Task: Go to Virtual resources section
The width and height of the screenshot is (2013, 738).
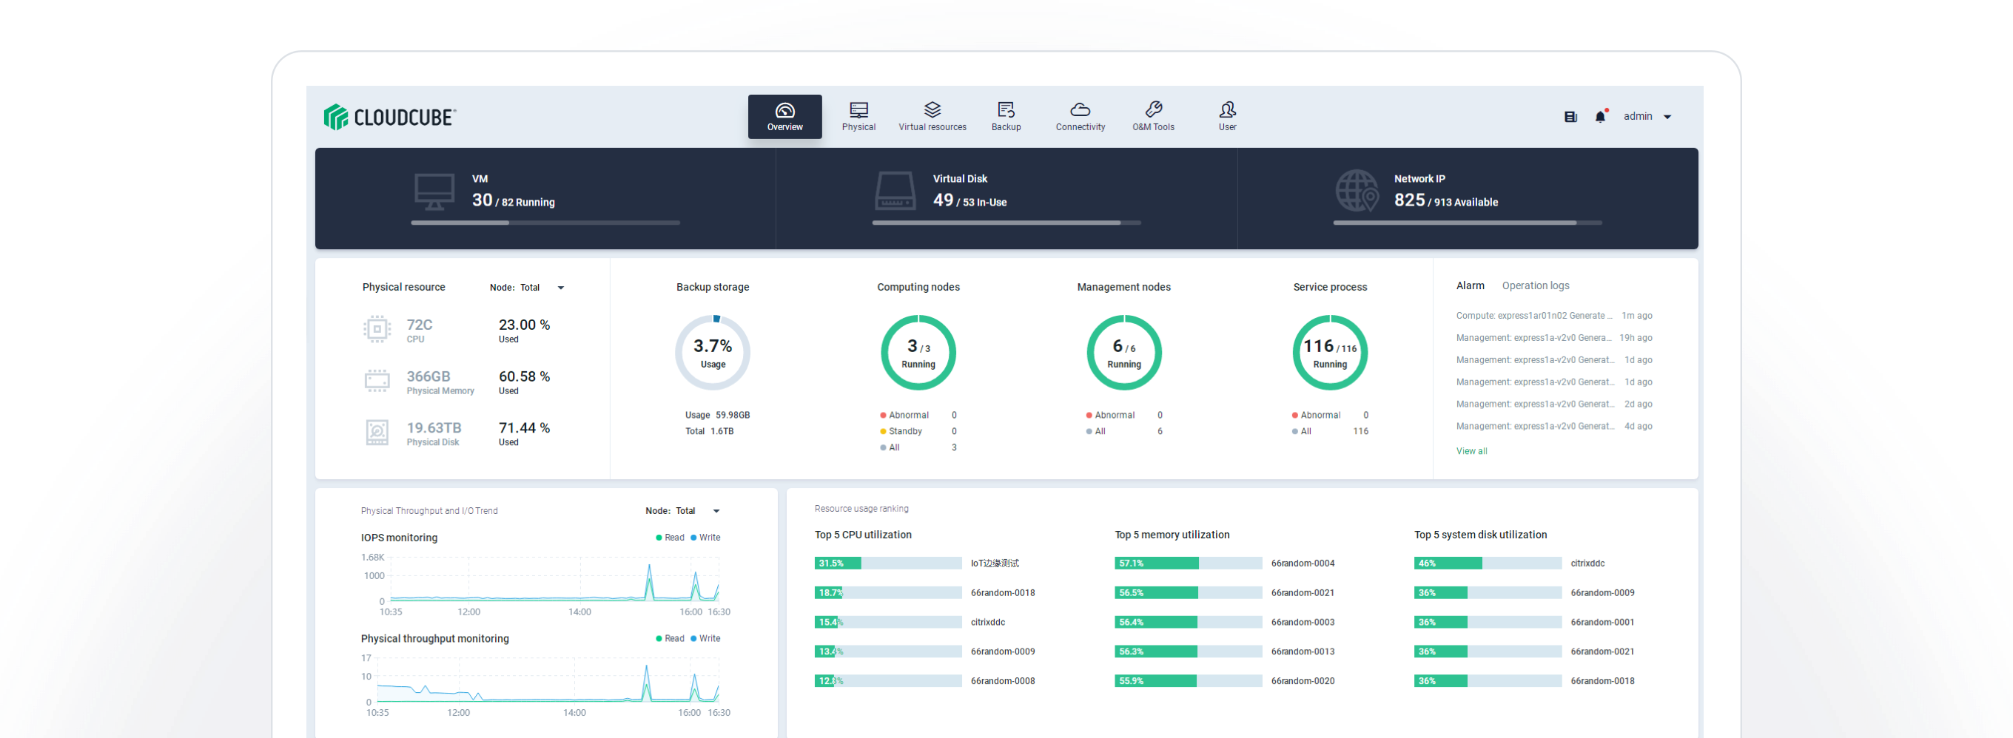Action: 932,116
